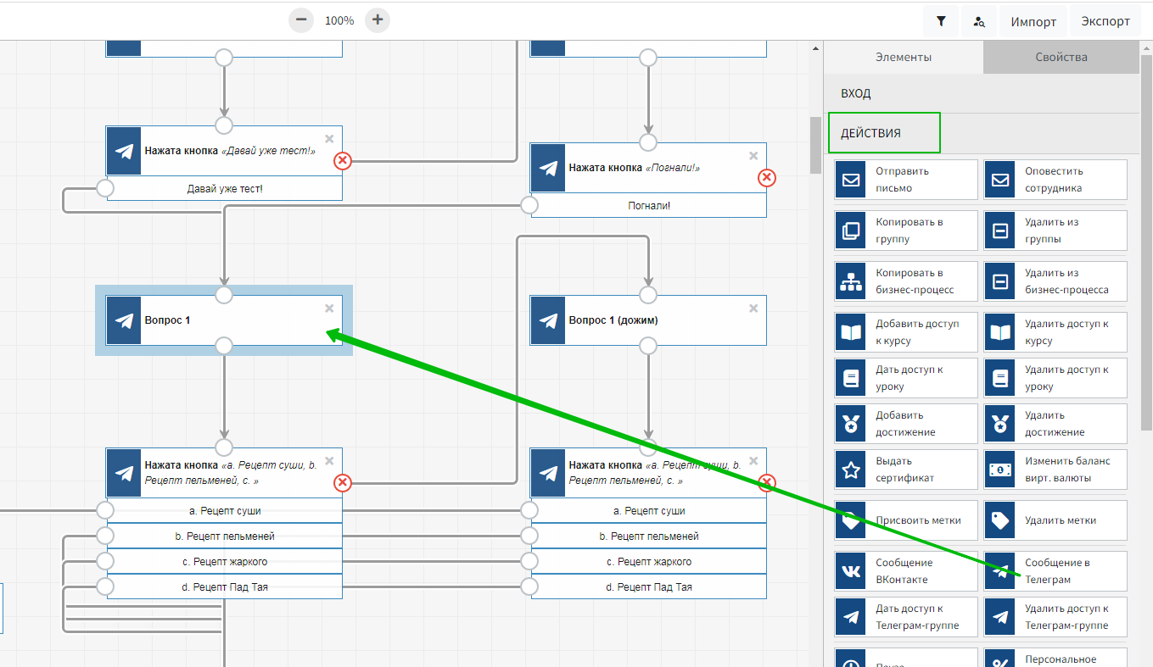Add 'Отправить письмо' action element

905,180
